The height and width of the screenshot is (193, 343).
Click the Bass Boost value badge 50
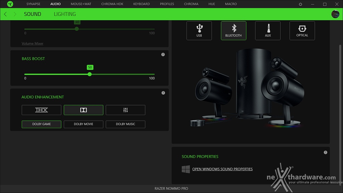pyautogui.click(x=90, y=67)
